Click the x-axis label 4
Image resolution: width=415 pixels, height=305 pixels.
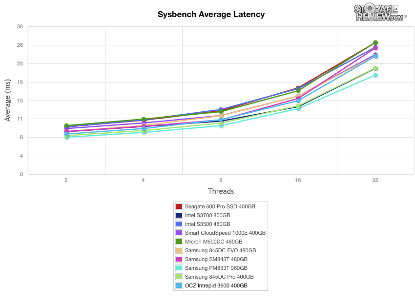pyautogui.click(x=143, y=180)
